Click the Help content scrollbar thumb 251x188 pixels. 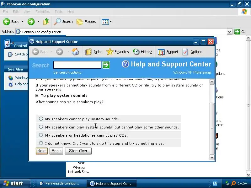(x=212, y=129)
